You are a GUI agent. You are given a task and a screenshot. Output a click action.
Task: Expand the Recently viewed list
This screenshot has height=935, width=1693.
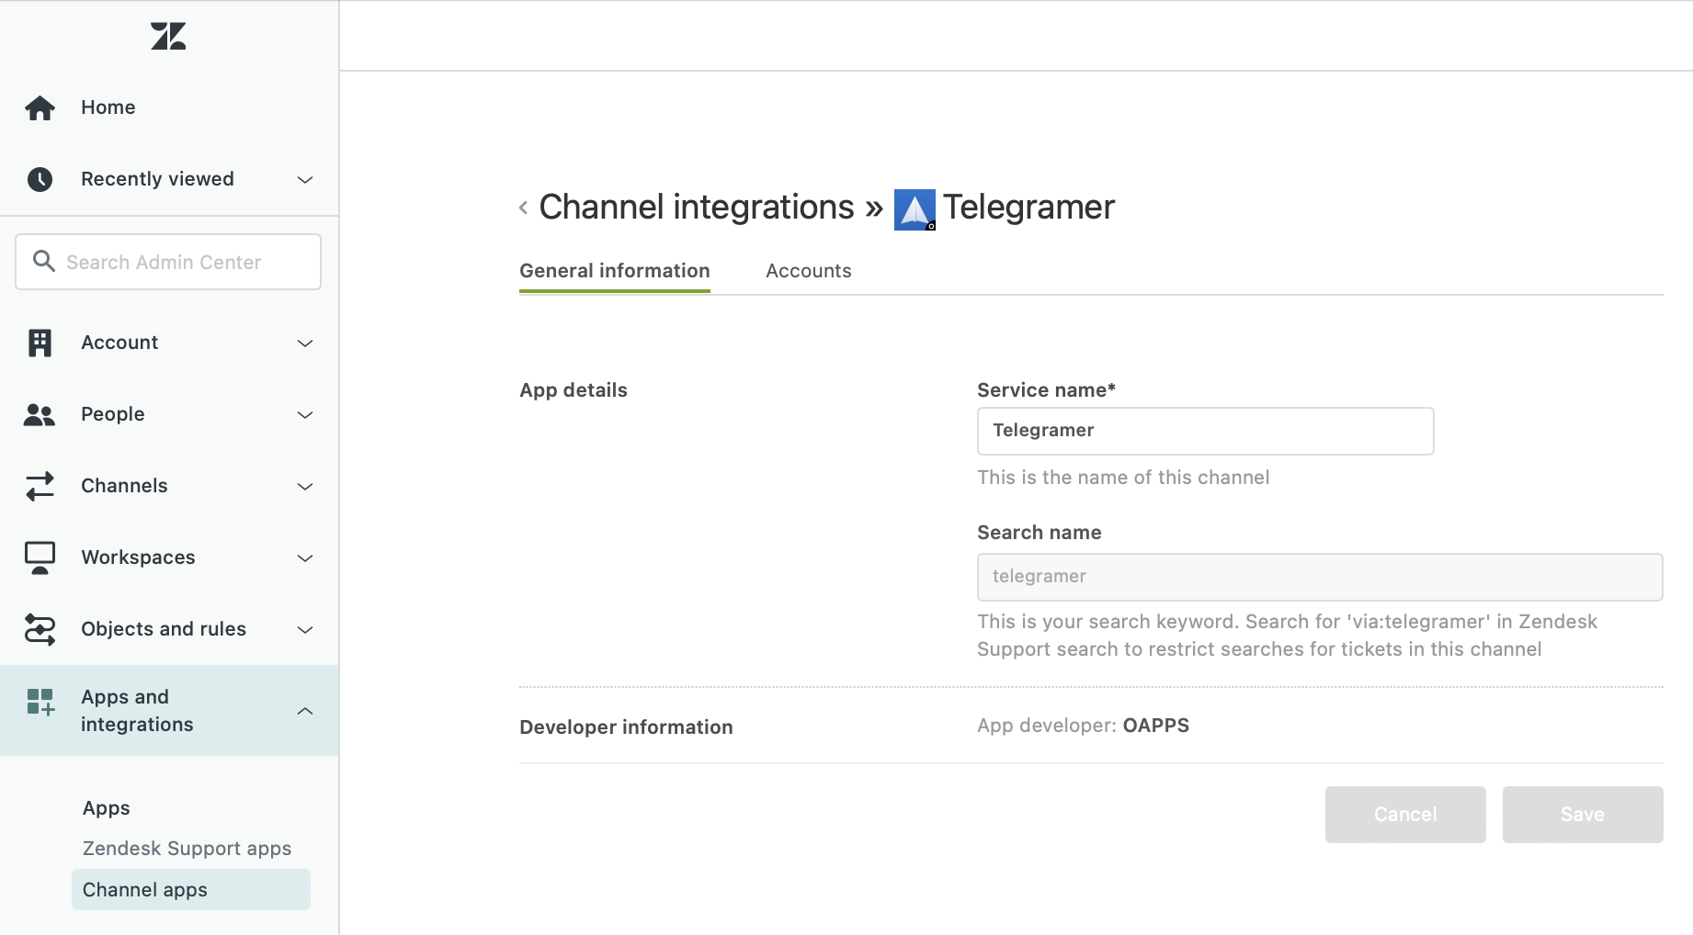point(304,179)
